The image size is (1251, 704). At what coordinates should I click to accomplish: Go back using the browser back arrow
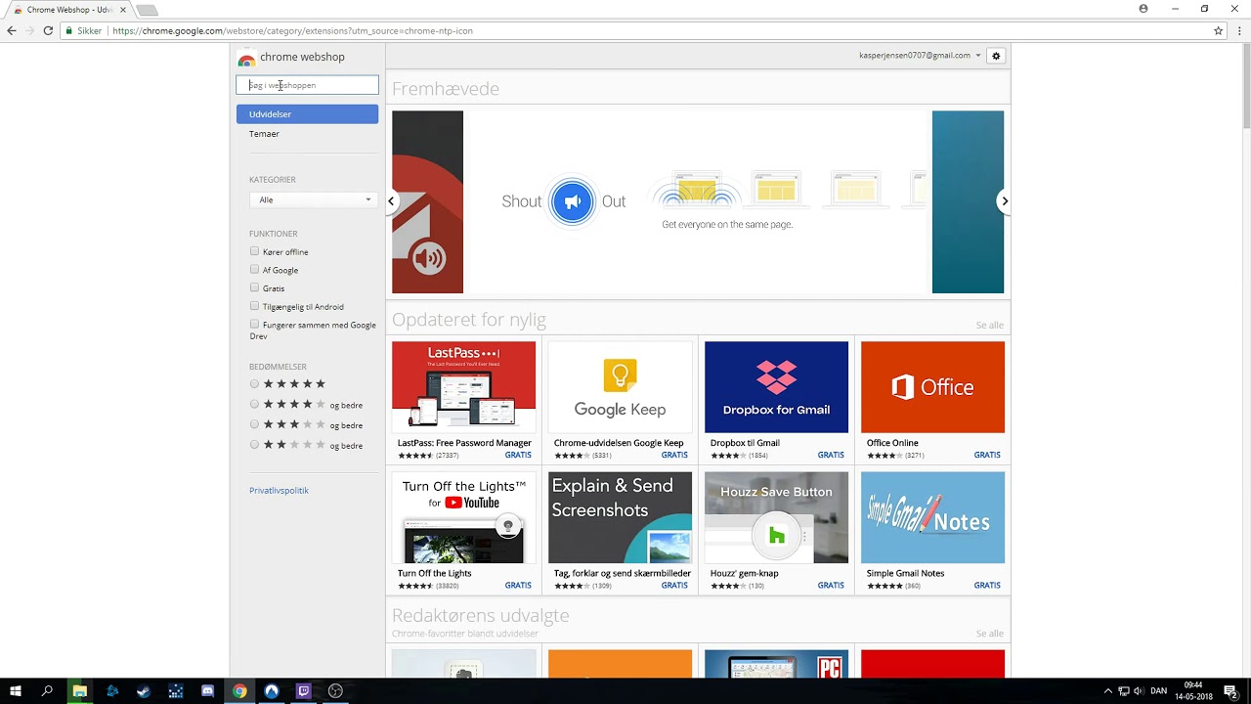click(x=12, y=30)
